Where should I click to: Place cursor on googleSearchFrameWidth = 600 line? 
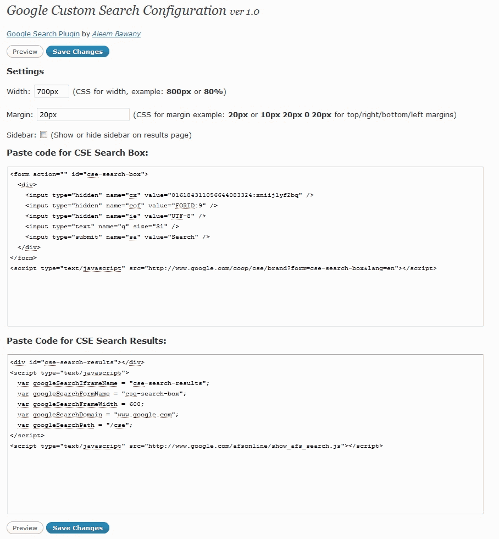(x=80, y=404)
